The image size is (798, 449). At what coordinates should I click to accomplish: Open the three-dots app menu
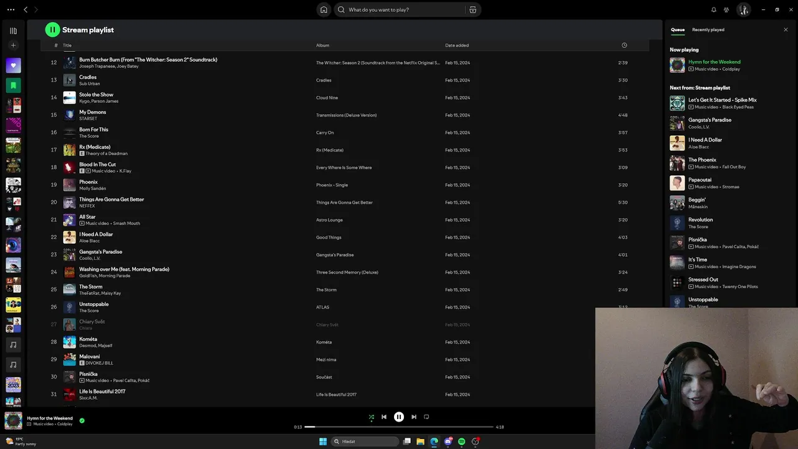coord(11,10)
